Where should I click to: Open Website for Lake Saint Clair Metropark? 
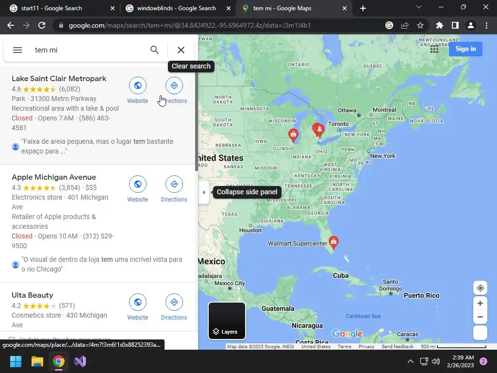click(x=137, y=90)
